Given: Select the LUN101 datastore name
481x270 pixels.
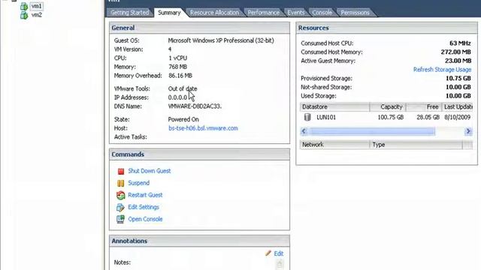Looking at the screenshot, I should pos(326,117).
